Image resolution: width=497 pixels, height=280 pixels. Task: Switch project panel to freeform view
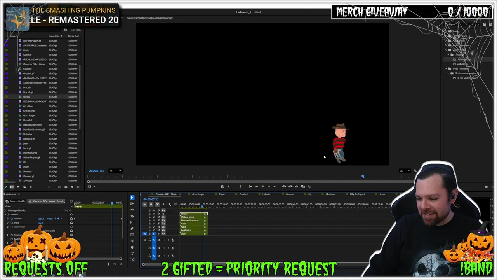click(24, 187)
